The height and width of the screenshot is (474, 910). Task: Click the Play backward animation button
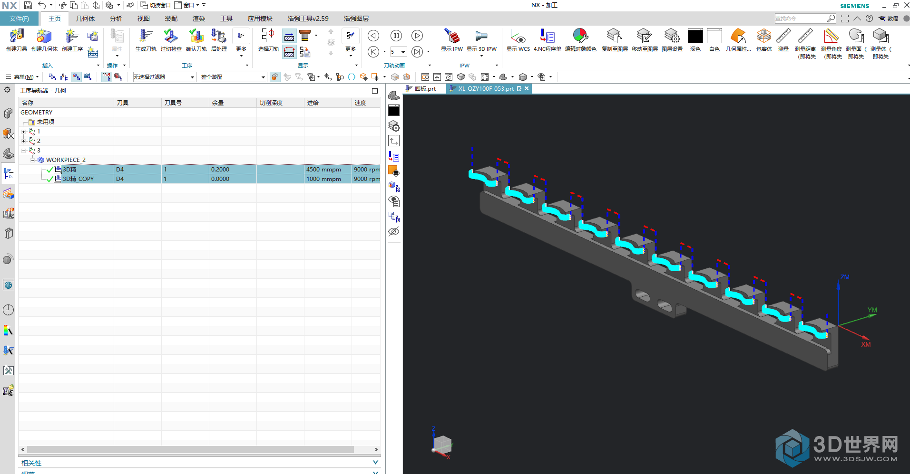click(373, 36)
